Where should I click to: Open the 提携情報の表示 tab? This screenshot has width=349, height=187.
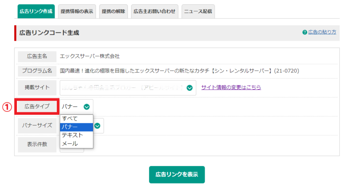[77, 12]
